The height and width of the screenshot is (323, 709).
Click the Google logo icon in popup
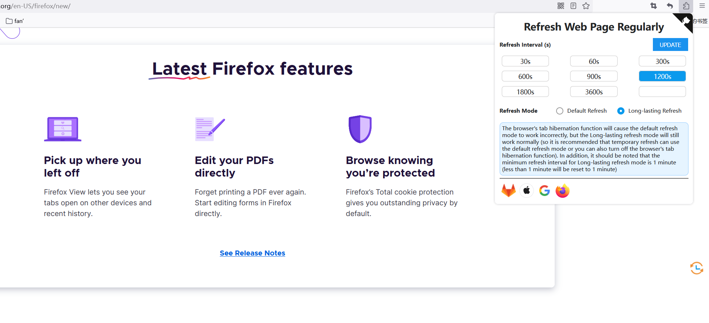click(545, 191)
